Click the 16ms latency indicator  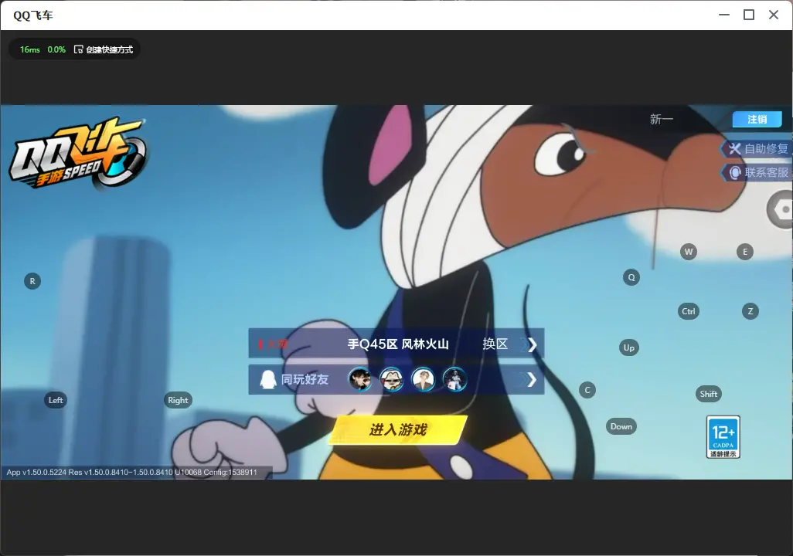coord(30,49)
